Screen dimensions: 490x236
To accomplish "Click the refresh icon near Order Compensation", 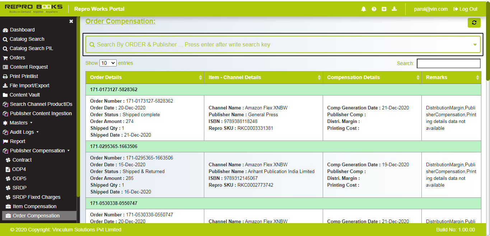I will (474, 23).
